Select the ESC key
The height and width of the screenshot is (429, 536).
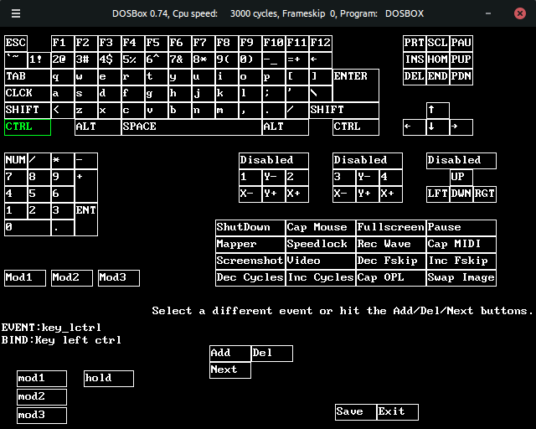16,44
